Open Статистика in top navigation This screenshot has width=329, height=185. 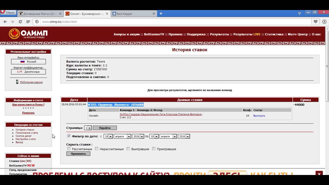click(274, 34)
